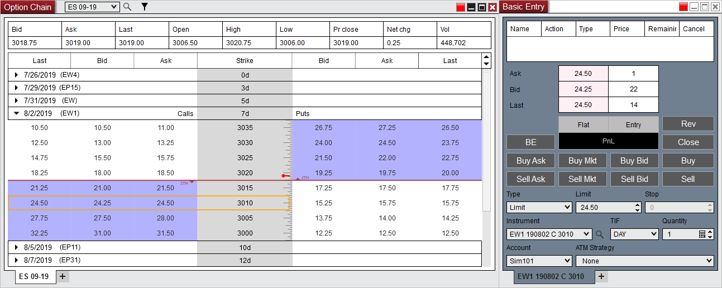Collapse the 8/2/2019 (EW1) expiry row

(17, 114)
